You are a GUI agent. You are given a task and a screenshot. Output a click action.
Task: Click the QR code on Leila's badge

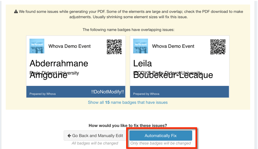[218, 47]
